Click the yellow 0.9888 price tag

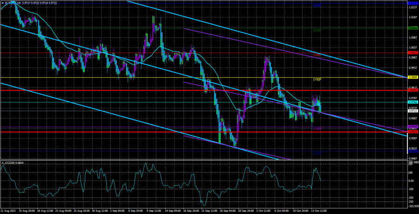[x=412, y=77]
